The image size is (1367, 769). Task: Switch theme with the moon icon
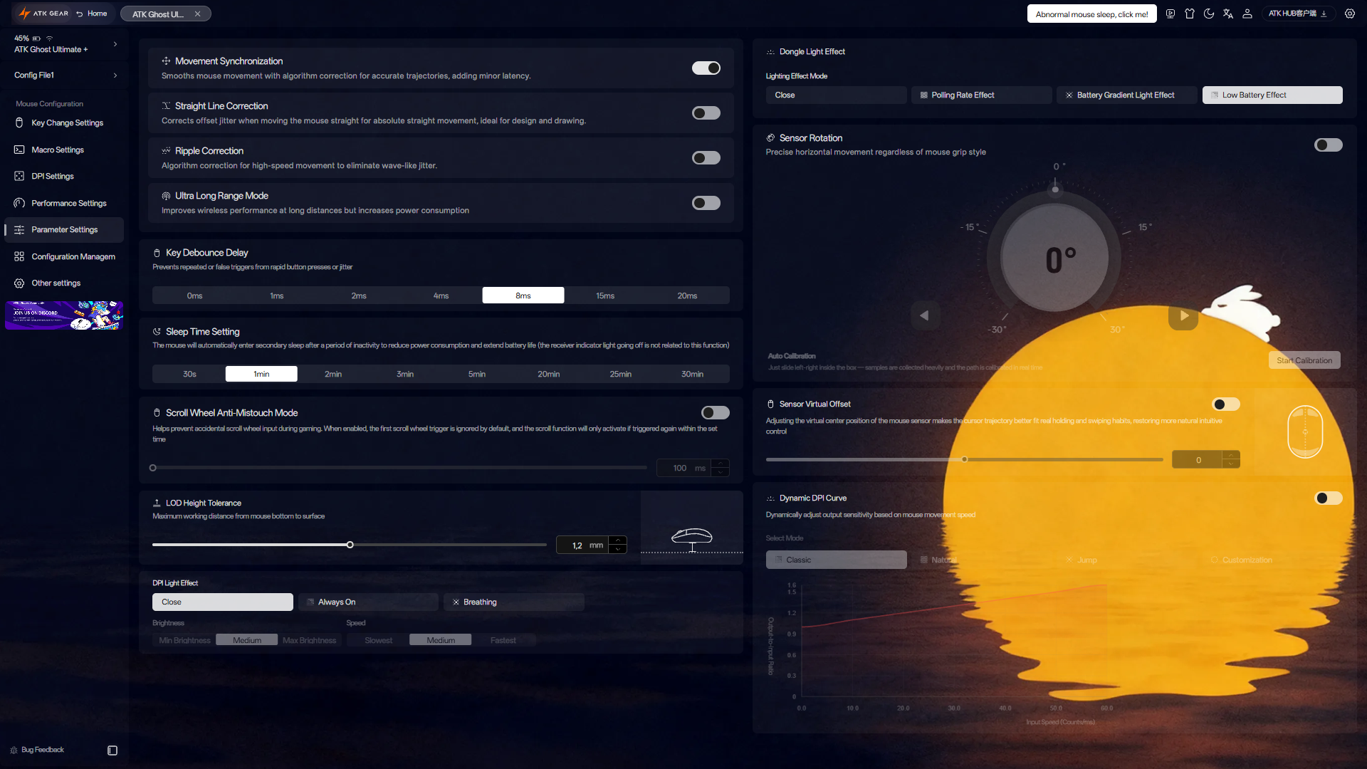coord(1209,14)
